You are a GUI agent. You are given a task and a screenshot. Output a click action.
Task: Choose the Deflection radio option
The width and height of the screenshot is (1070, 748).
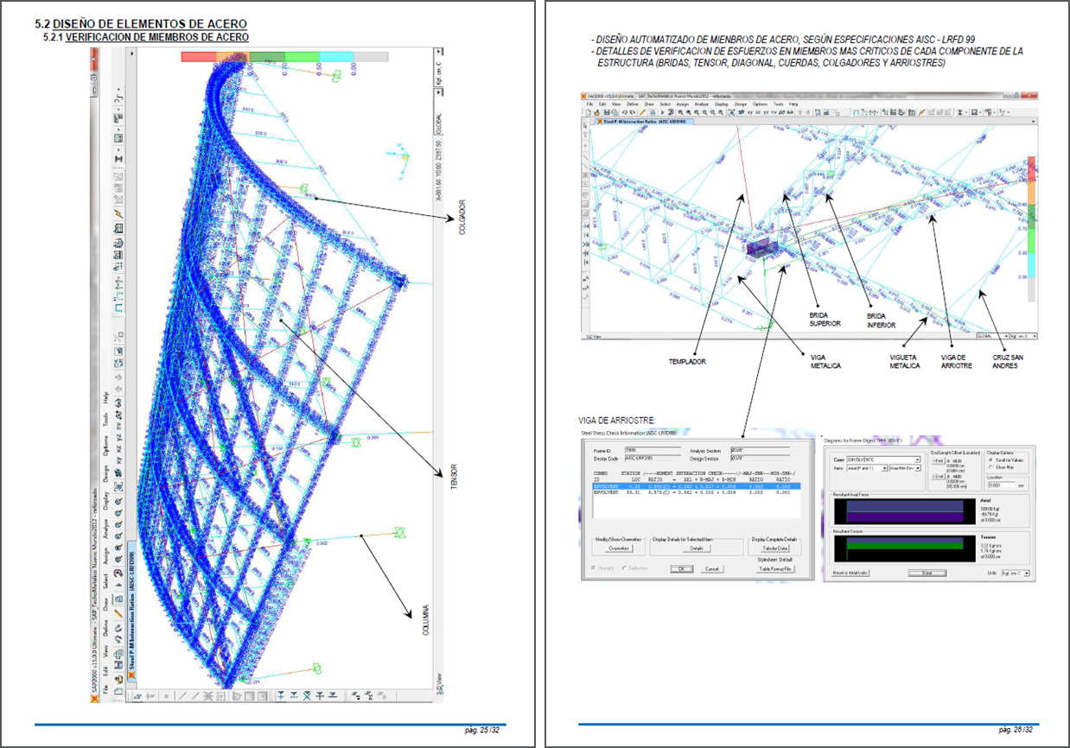click(x=622, y=568)
